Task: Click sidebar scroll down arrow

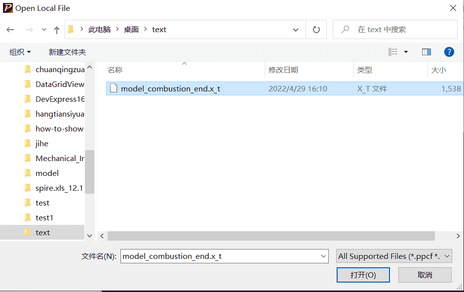Action: coord(90,236)
